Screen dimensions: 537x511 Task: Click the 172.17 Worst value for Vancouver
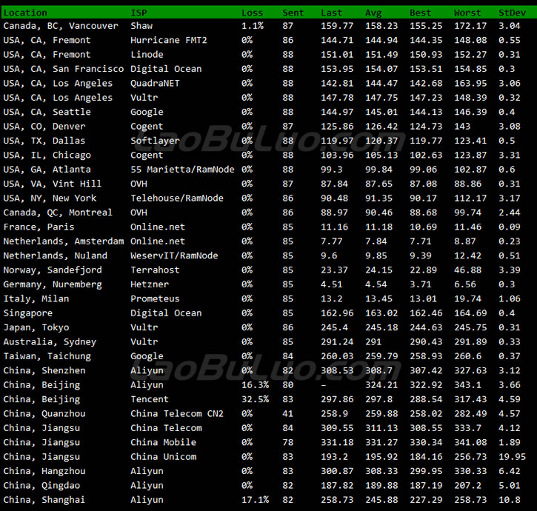click(x=470, y=26)
